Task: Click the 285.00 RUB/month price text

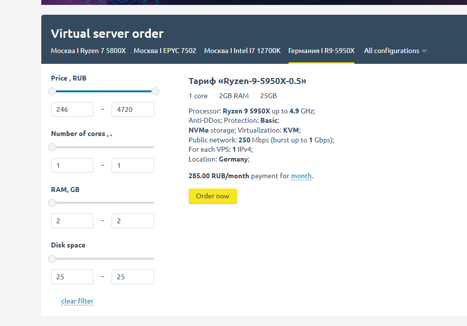Action: click(219, 176)
